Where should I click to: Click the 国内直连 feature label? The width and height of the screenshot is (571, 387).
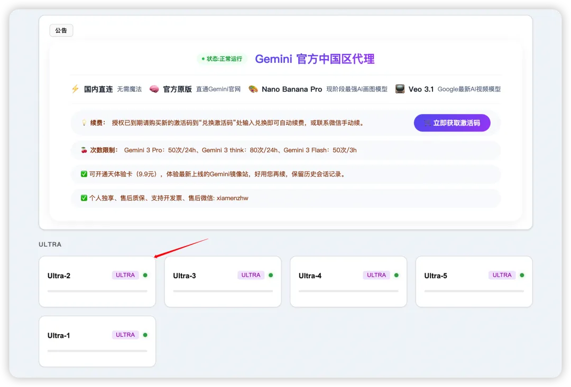tap(98, 89)
